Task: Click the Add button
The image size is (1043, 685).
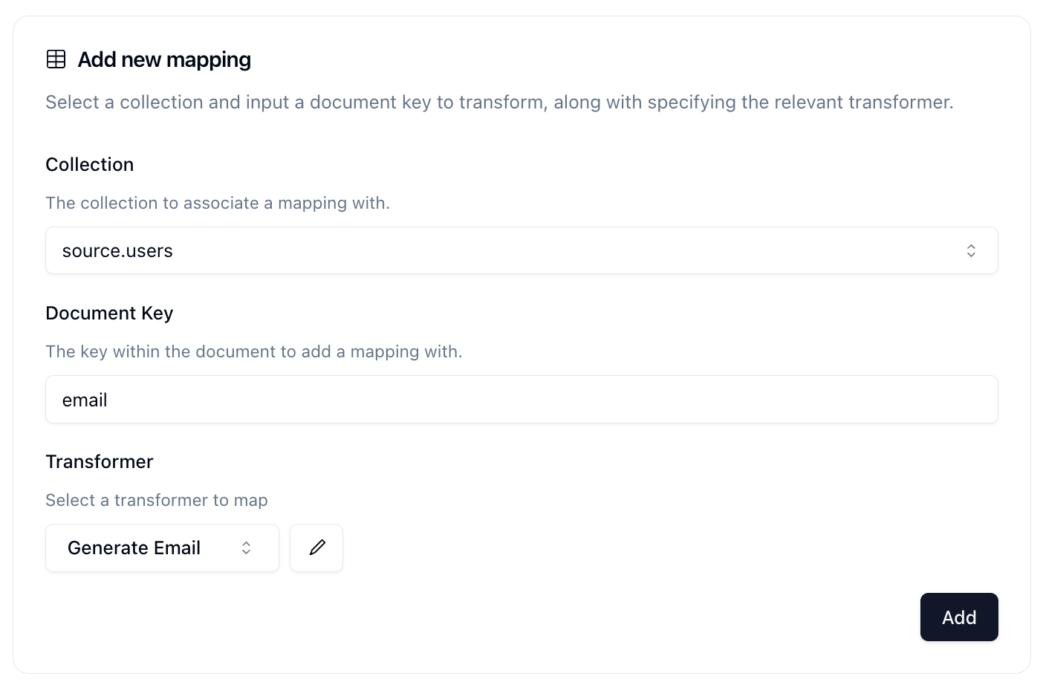Action: 959,617
